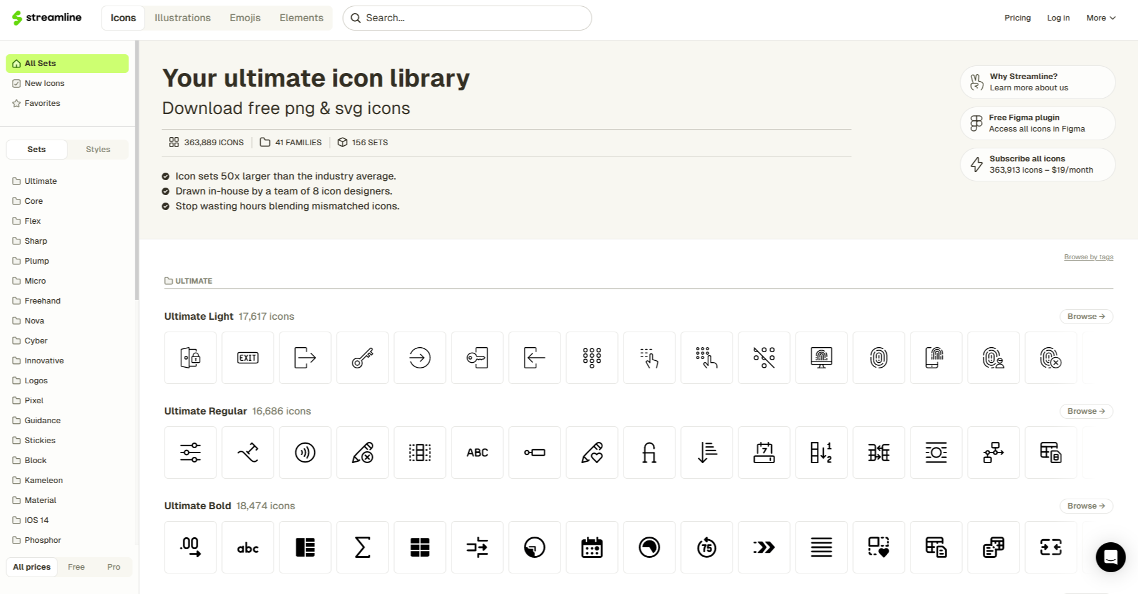Filter by All prices
Screen dimensions: 1138x594
[32, 567]
